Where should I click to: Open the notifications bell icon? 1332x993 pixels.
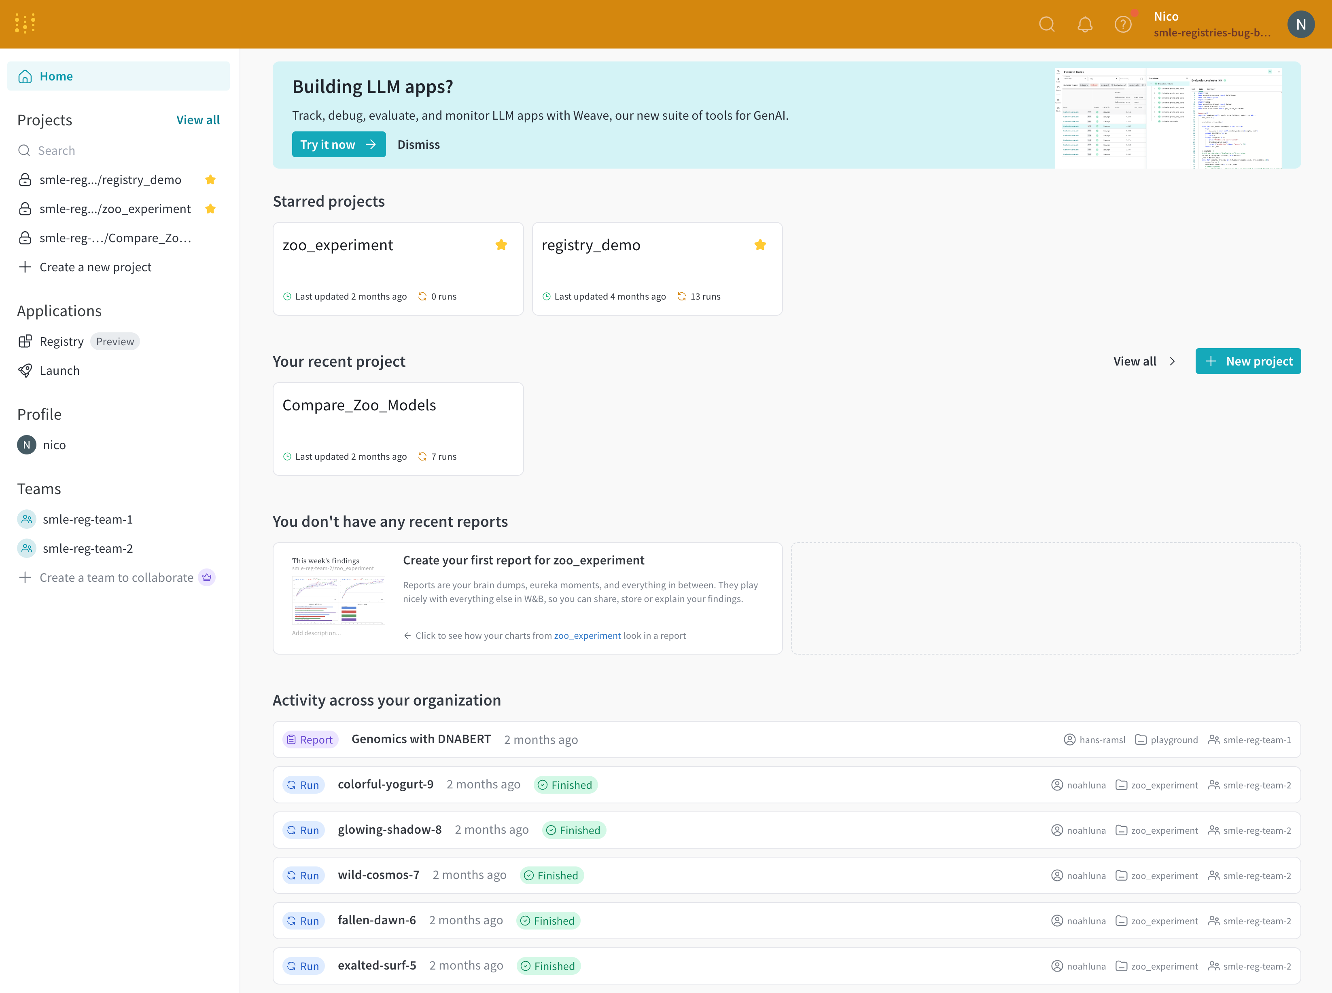tap(1085, 25)
